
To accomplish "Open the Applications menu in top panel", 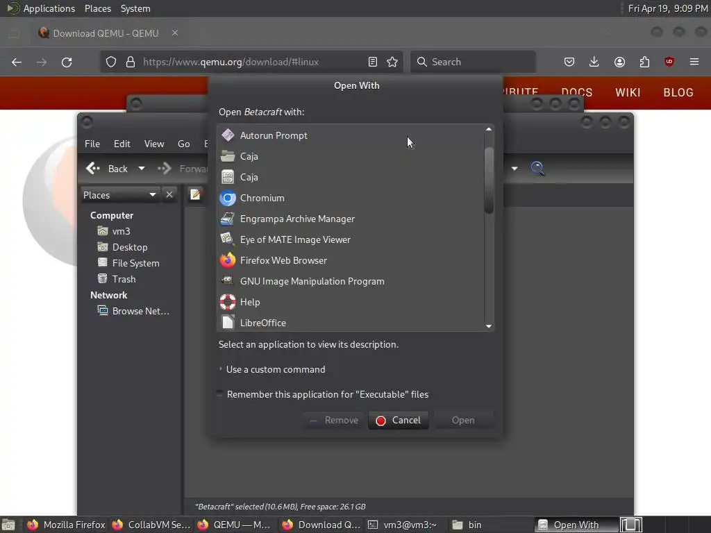I will pyautogui.click(x=41, y=8).
